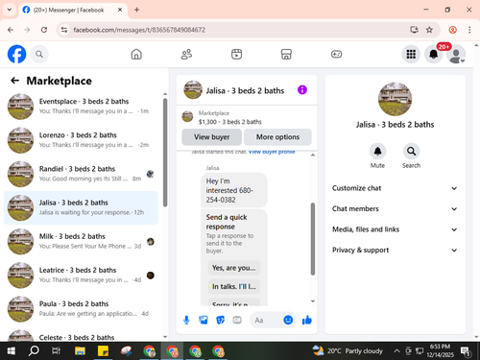480x360 pixels.
Task: Open a new browser tab
Action: click(136, 10)
